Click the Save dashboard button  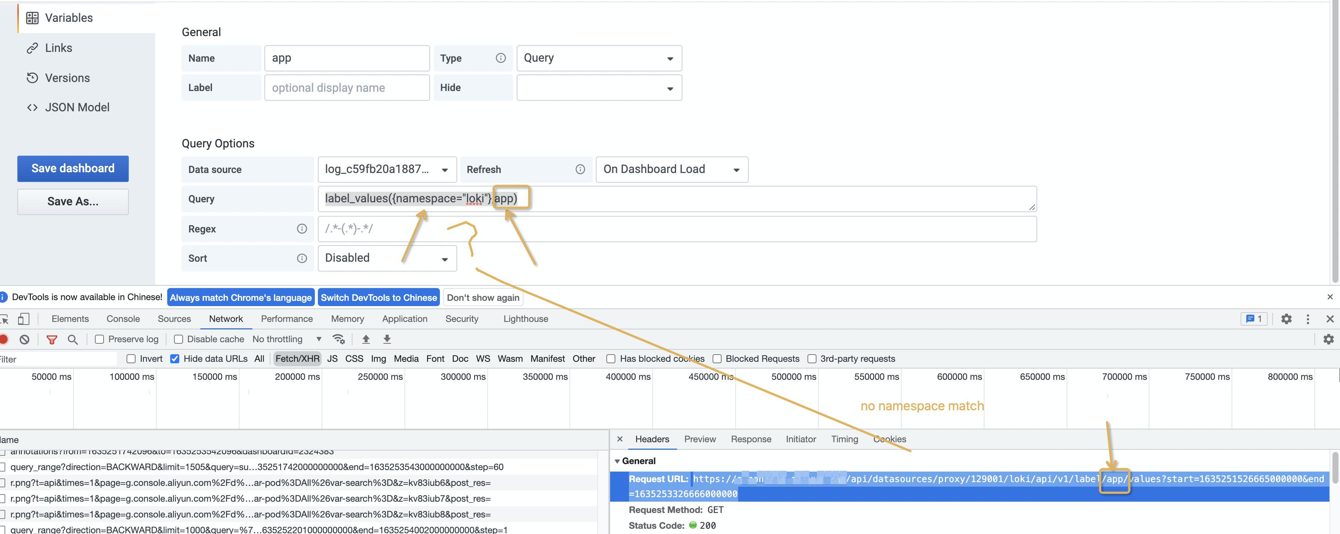click(73, 168)
